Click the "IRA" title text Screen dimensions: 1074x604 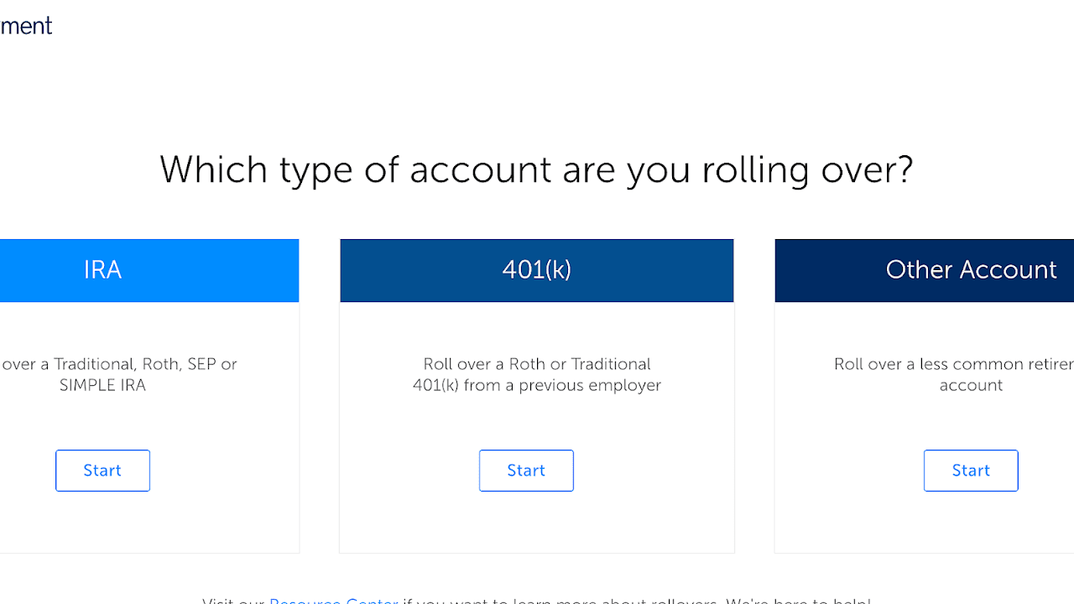[102, 270]
